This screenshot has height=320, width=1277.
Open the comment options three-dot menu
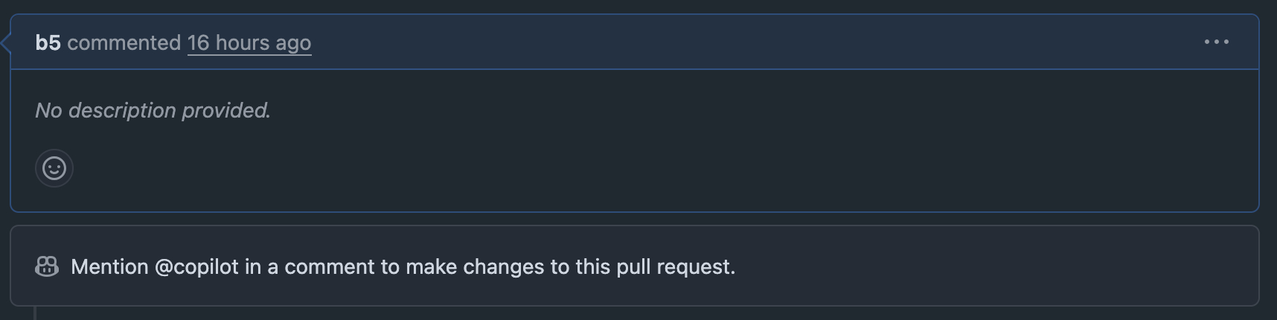point(1216,42)
